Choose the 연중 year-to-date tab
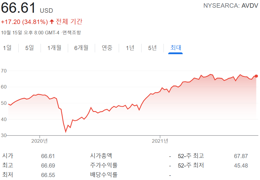260x180 pixels. (x=107, y=48)
